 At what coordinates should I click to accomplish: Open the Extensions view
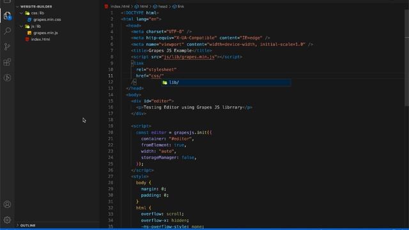[x=7, y=62]
